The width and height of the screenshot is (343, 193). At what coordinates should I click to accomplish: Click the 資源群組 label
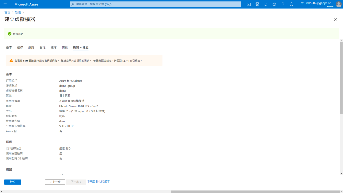(12, 86)
